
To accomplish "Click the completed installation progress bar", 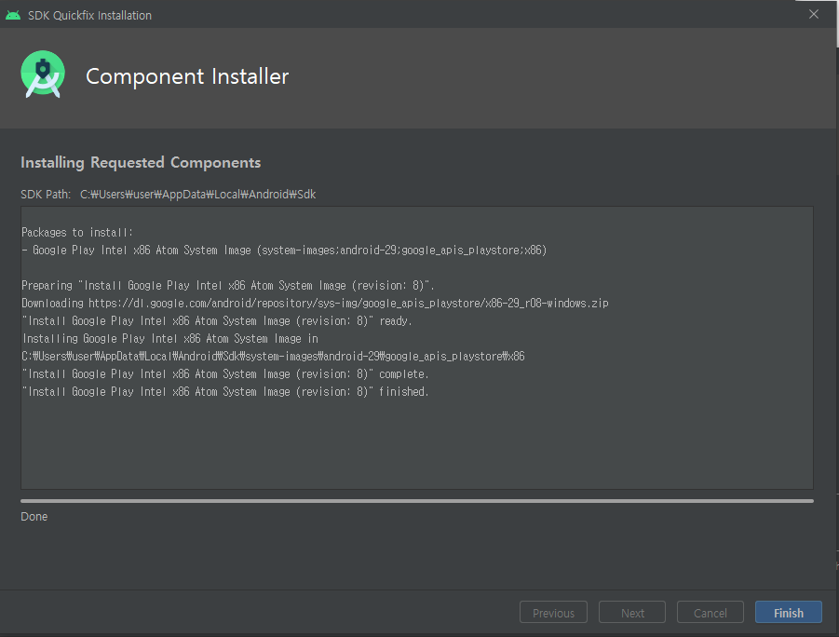I will pyautogui.click(x=417, y=501).
